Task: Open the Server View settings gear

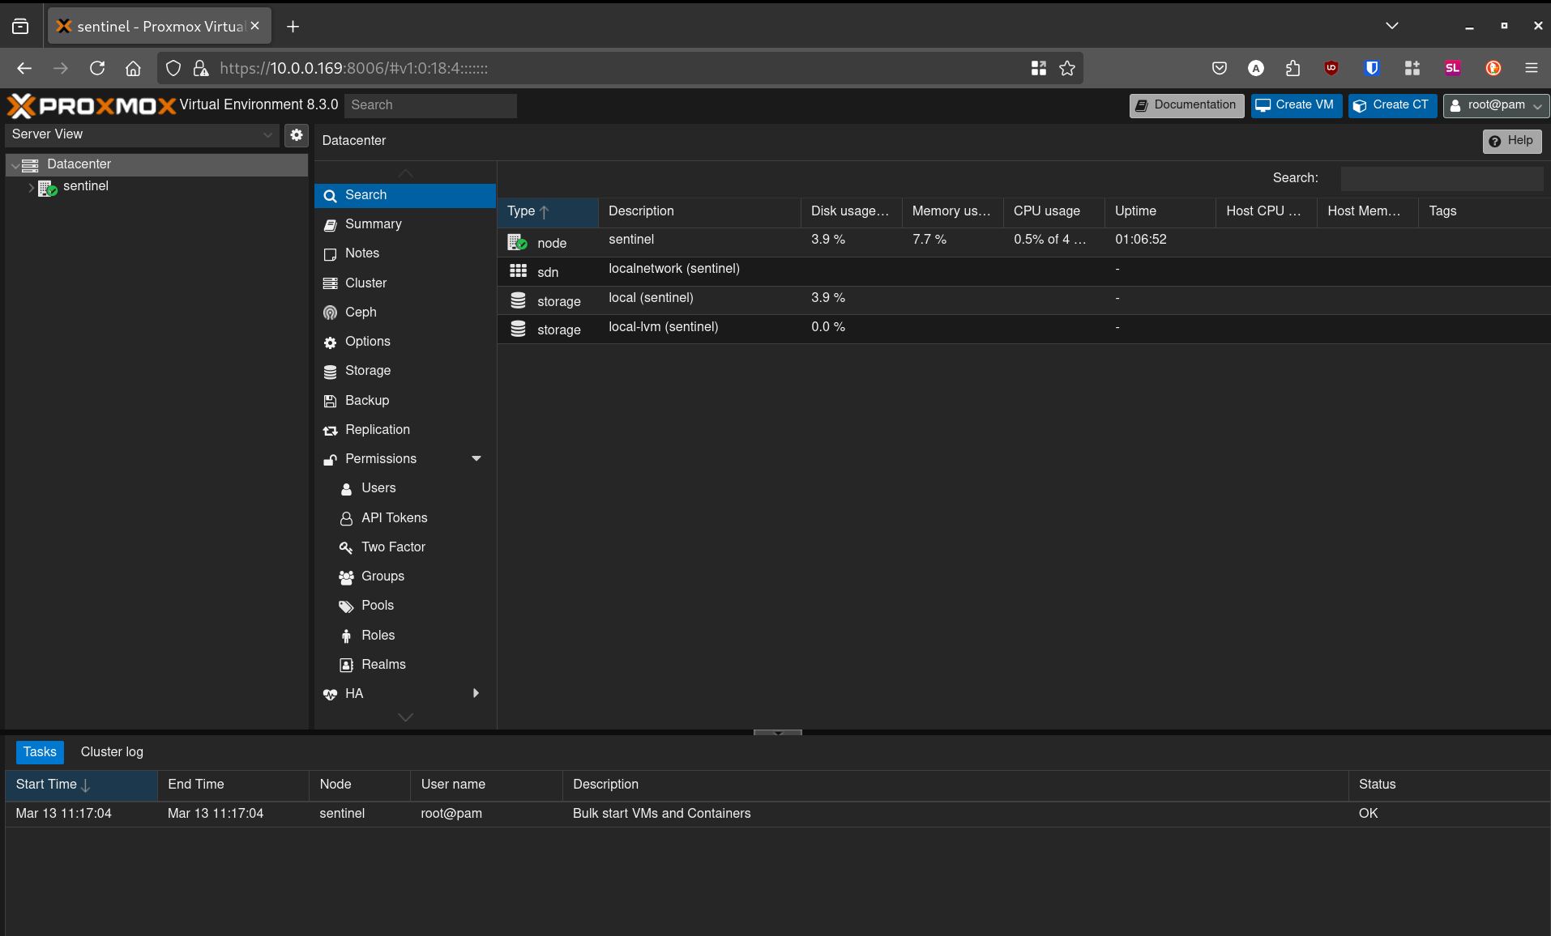Action: 297,135
